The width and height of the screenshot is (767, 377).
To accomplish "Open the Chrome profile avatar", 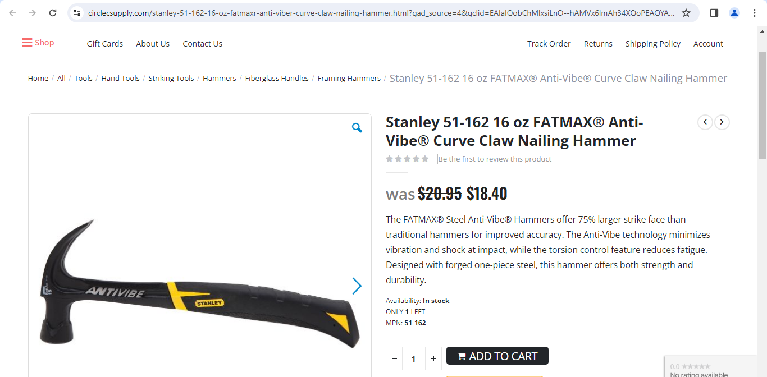I will coord(734,12).
